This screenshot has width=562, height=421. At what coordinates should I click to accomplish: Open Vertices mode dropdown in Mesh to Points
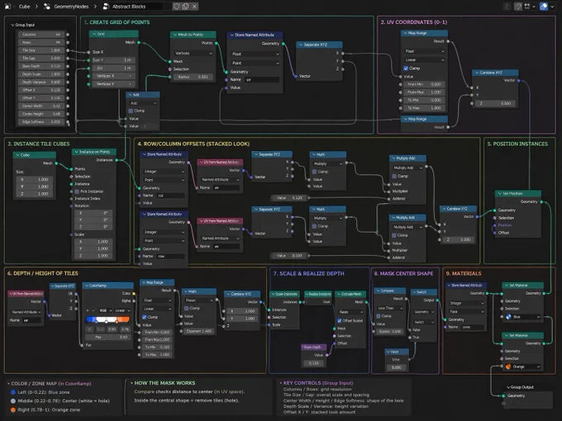193,54
